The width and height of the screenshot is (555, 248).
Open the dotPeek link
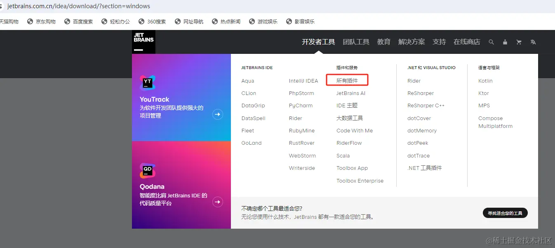tap(418, 143)
